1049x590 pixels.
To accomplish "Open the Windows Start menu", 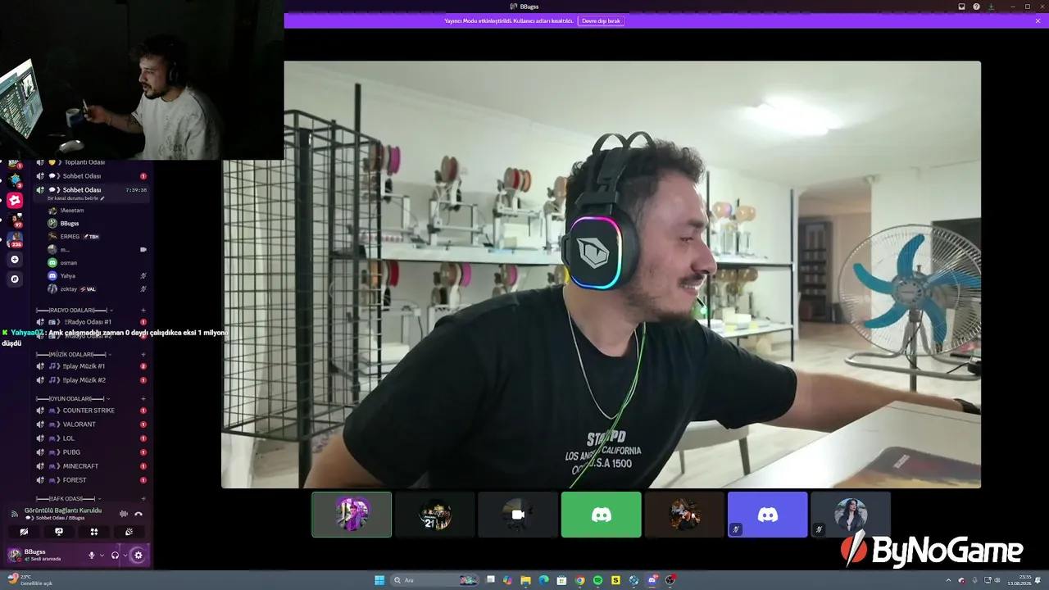I will (379, 580).
